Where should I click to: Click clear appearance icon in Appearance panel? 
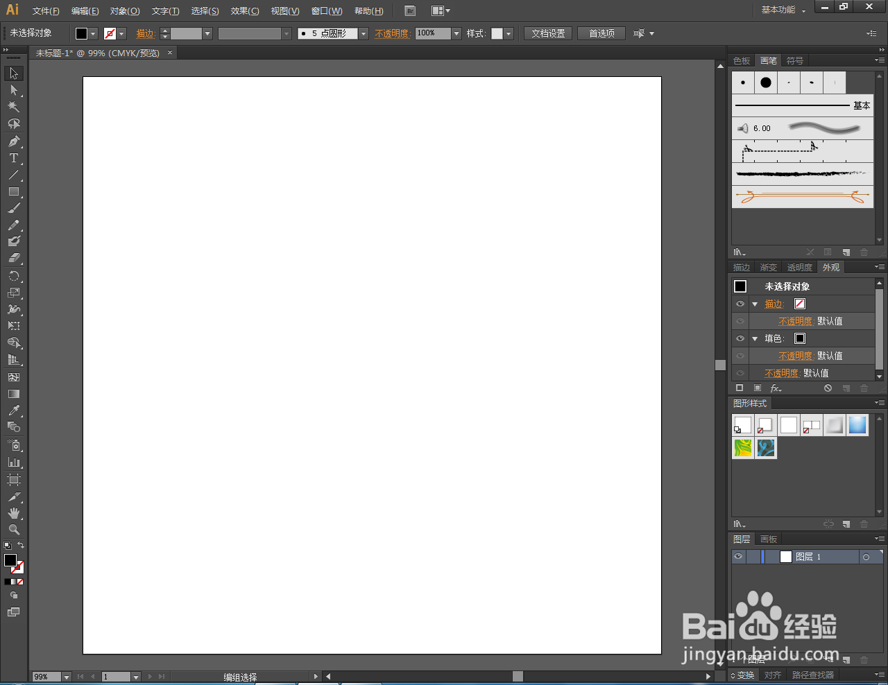tap(828, 388)
